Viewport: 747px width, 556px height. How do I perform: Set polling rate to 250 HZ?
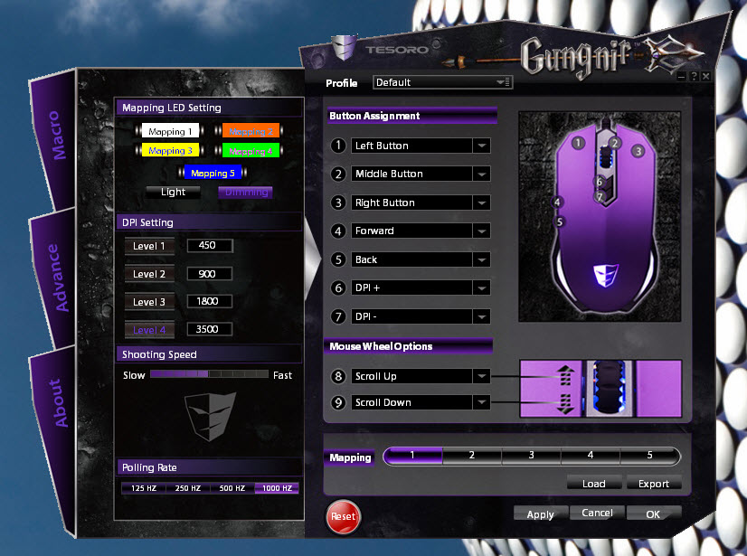pos(188,488)
